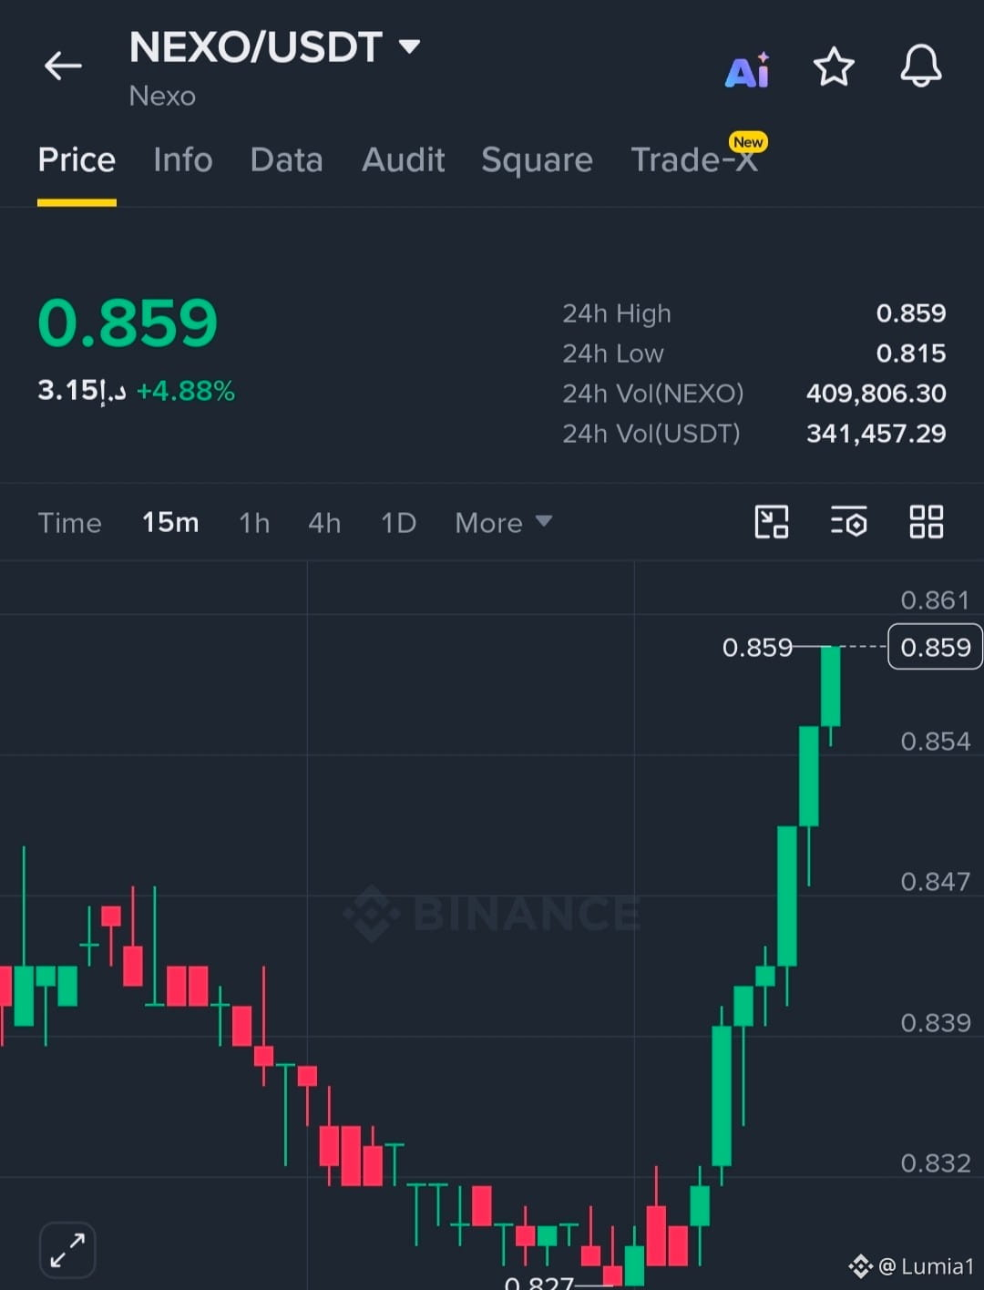Open the chart drawing tools icon
Image resolution: width=984 pixels, height=1290 pixels.
point(772,522)
